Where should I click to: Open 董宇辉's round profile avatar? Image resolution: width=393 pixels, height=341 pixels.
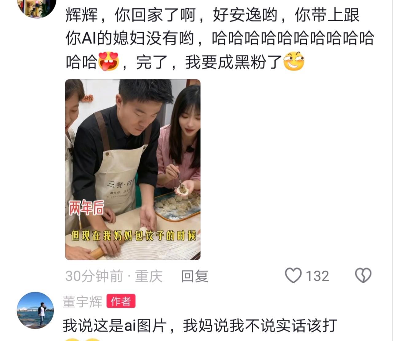(35, 310)
